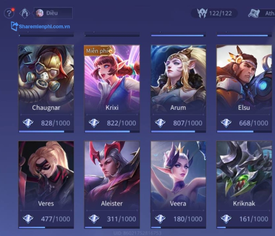Click the Sharemienphi.com.vn link
The width and height of the screenshot is (275, 236).
coord(44,26)
